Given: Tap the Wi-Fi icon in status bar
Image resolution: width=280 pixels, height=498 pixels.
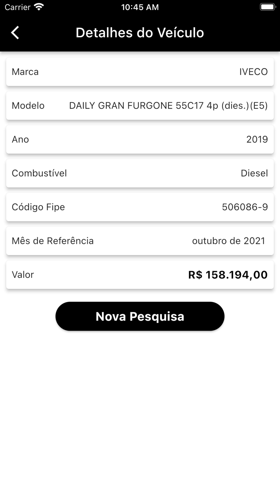Looking at the screenshot, I should pyautogui.click(x=38, y=6).
